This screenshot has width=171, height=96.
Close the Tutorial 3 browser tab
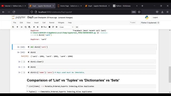pos(25,6)
